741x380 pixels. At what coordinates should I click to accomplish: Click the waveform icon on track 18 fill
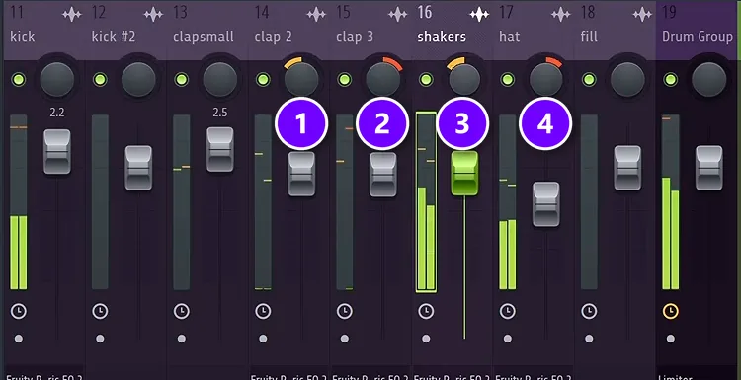(x=642, y=14)
